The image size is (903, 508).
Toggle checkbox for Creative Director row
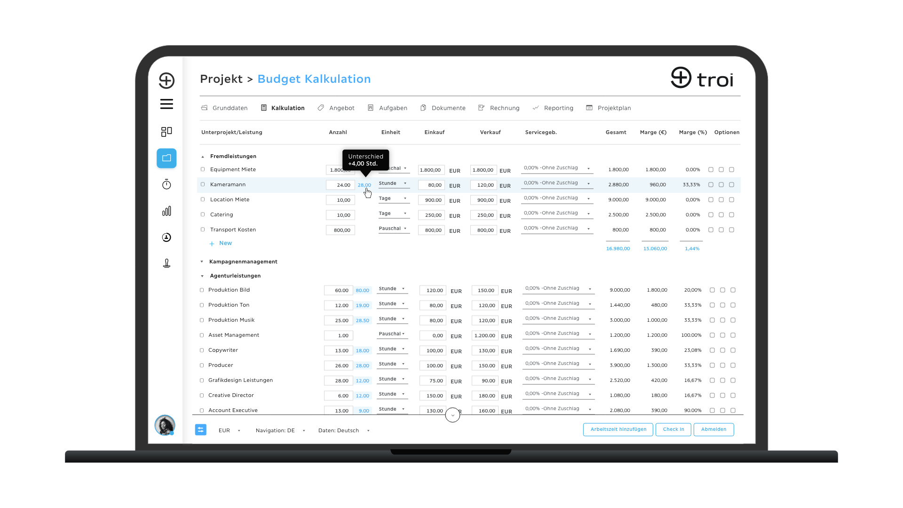tap(202, 395)
